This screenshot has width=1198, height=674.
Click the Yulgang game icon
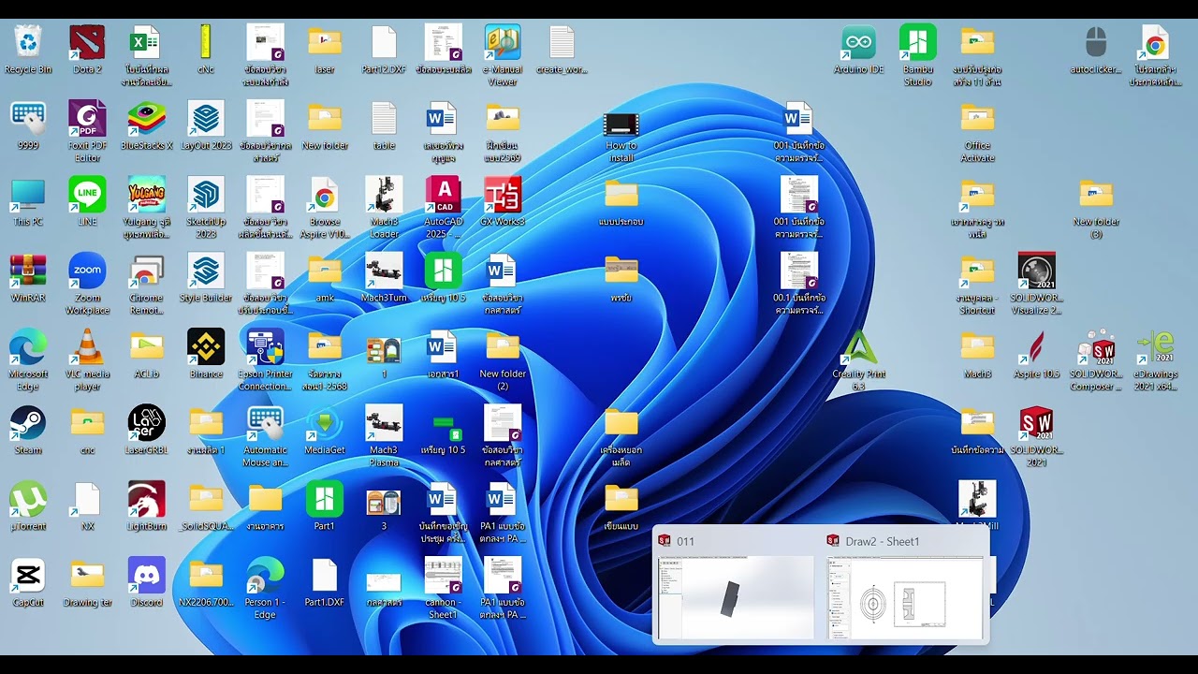tap(147, 208)
